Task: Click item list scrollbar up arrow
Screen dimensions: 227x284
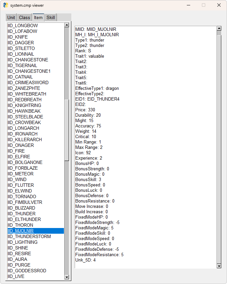Action: click(x=67, y=25)
